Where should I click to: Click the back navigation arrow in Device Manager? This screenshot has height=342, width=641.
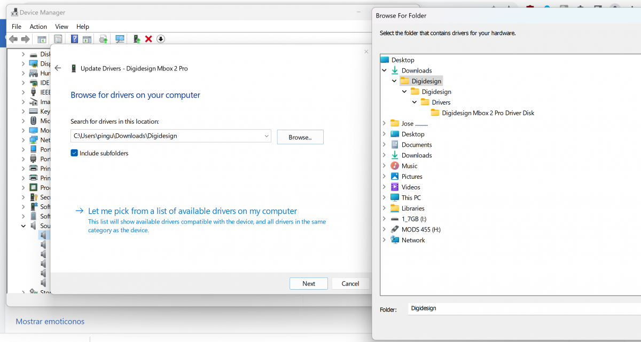pyautogui.click(x=13, y=38)
